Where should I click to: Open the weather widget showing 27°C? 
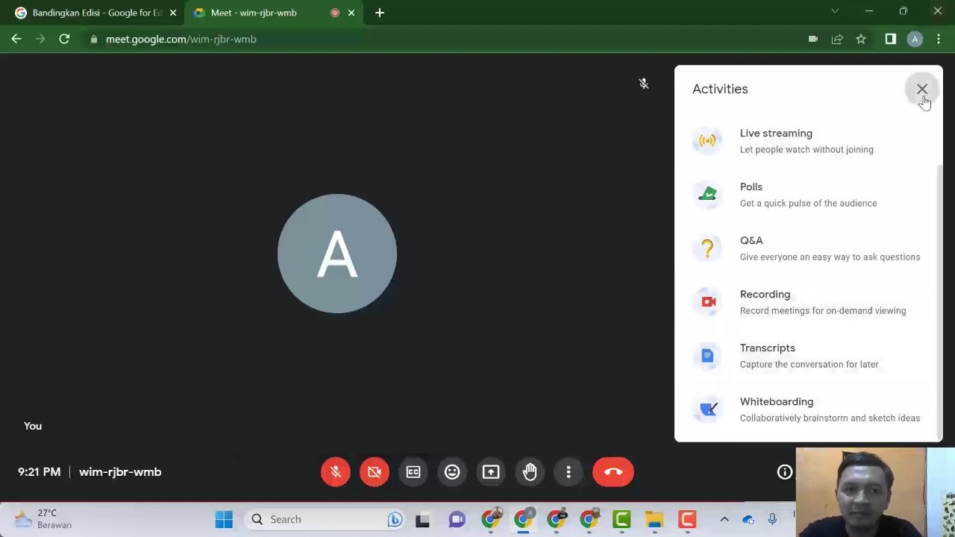(x=43, y=519)
